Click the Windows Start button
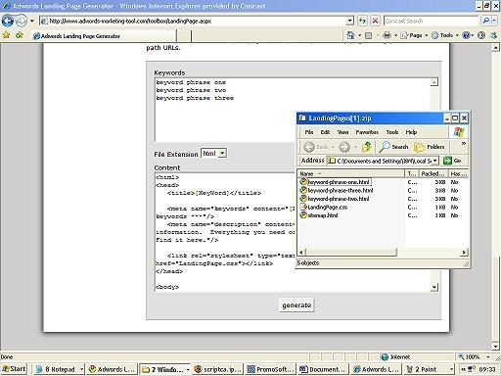Viewport: 501px width, 376px height. coord(14,369)
